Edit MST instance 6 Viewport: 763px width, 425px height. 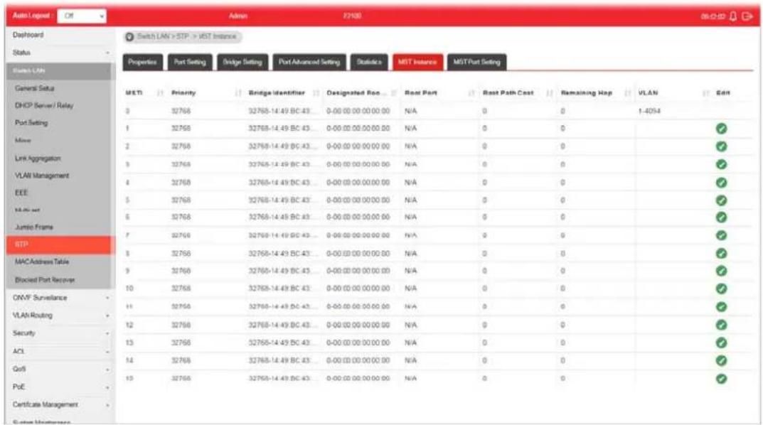(721, 217)
